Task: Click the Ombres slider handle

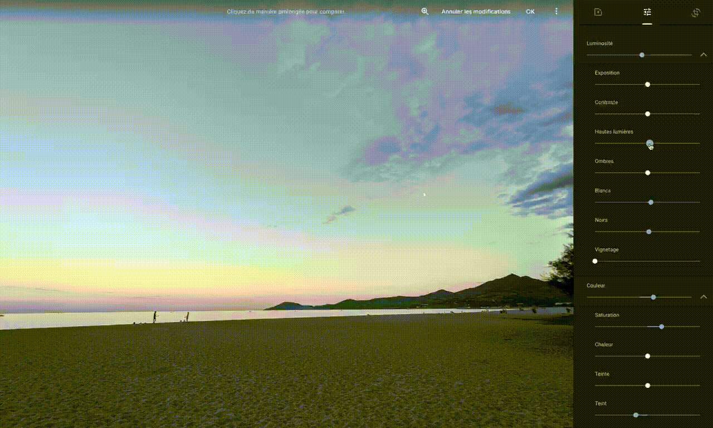Action: pyautogui.click(x=647, y=173)
